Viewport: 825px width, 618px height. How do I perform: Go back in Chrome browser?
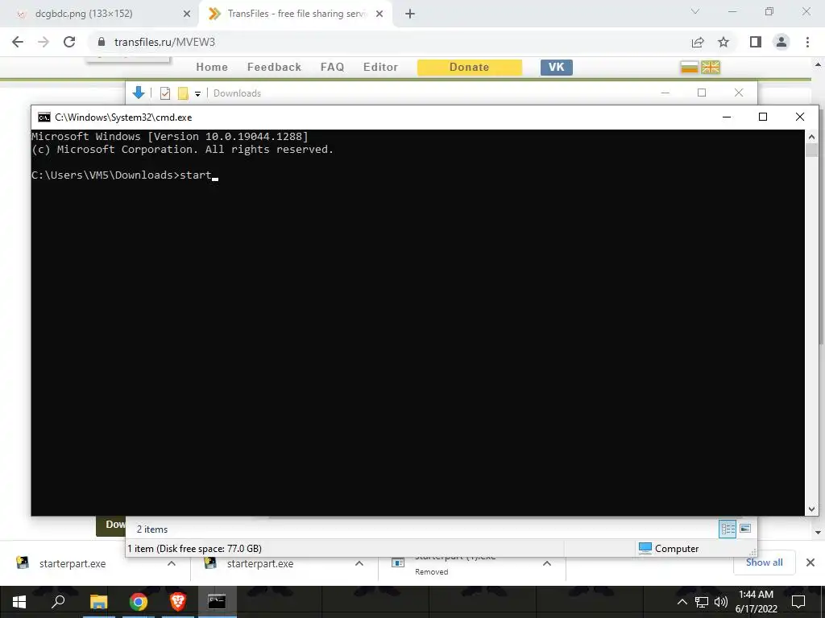(x=18, y=42)
